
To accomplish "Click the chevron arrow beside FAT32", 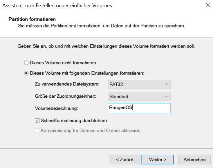I will click(x=166, y=84).
